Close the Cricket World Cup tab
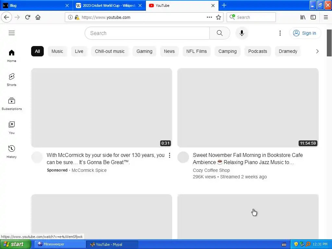Viewport: 332px width, 249px height. click(140, 6)
